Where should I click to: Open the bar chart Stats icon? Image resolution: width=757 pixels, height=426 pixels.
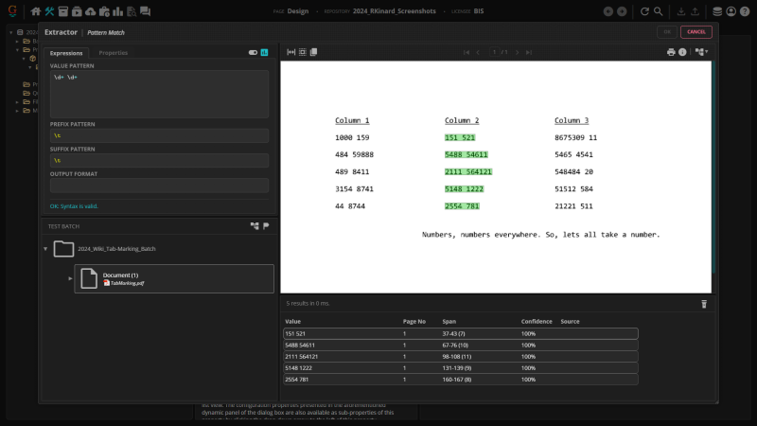coord(117,11)
